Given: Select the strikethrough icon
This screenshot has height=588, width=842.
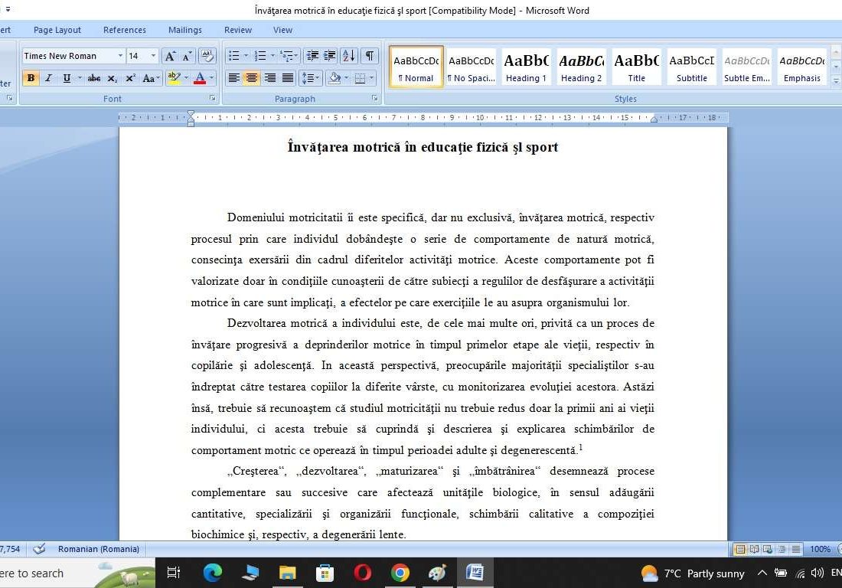Looking at the screenshot, I should [95, 77].
